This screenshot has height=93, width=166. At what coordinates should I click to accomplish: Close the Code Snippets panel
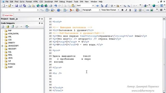click(x=42, y=23)
